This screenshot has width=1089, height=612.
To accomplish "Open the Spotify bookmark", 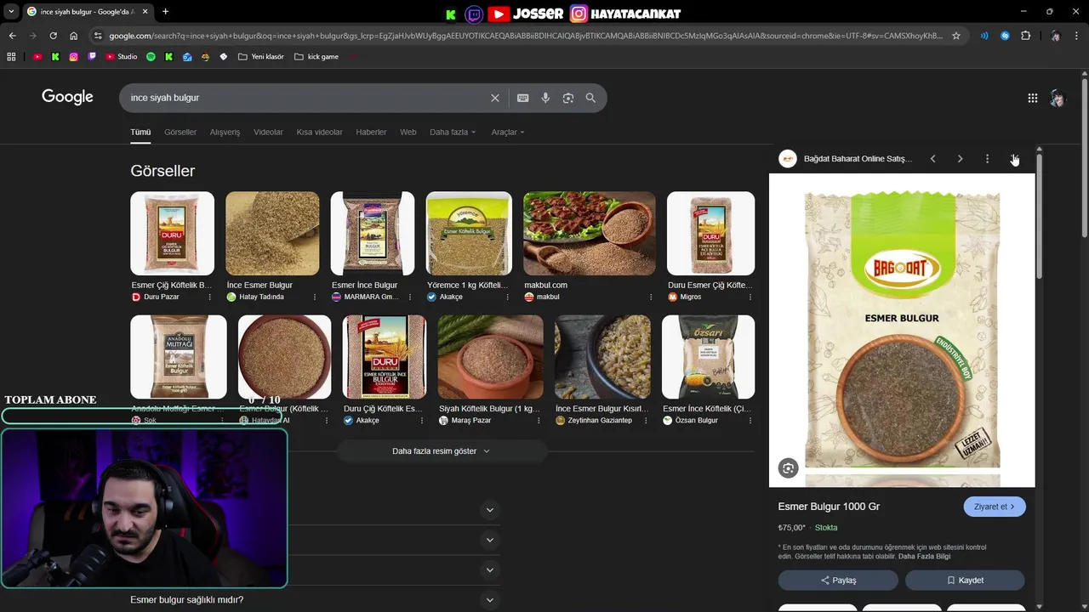I will pos(151,57).
